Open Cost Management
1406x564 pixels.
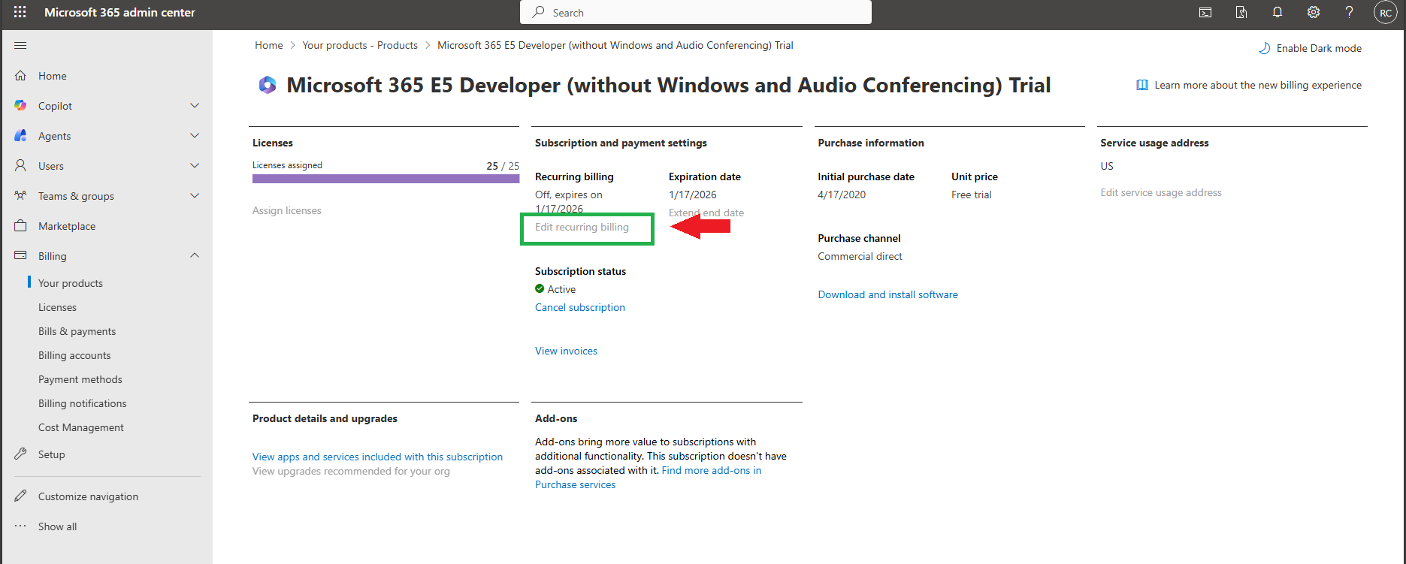(81, 427)
